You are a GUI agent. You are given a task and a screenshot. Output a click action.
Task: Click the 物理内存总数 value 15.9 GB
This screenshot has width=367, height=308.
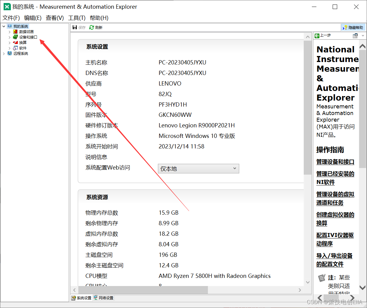coord(168,213)
